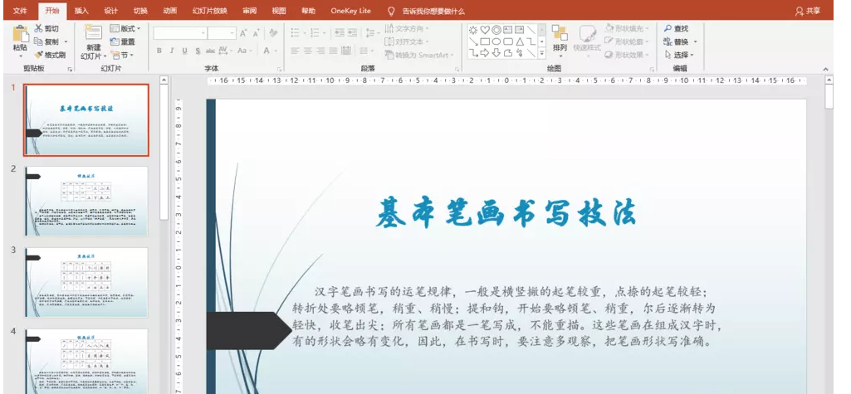Open the font name combo box
The width and height of the screenshot is (851, 394).
180,33
